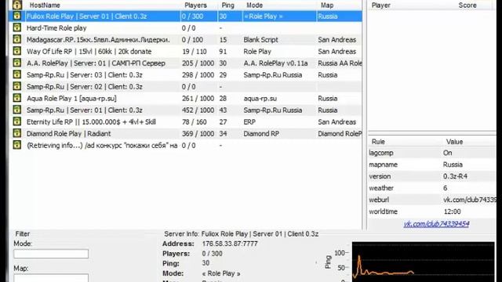Select the Hard-Time Role play server
The width and height of the screenshot is (502, 282).
click(x=186, y=28)
